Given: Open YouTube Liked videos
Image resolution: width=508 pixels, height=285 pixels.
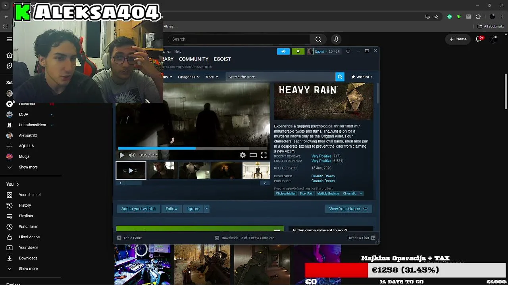Looking at the screenshot, I should point(29,237).
